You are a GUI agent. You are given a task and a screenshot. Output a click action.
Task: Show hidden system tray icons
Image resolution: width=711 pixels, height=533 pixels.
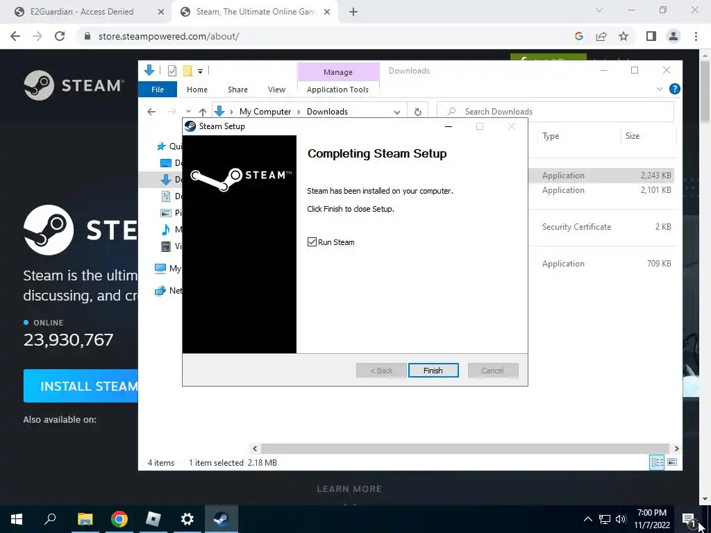click(587, 519)
